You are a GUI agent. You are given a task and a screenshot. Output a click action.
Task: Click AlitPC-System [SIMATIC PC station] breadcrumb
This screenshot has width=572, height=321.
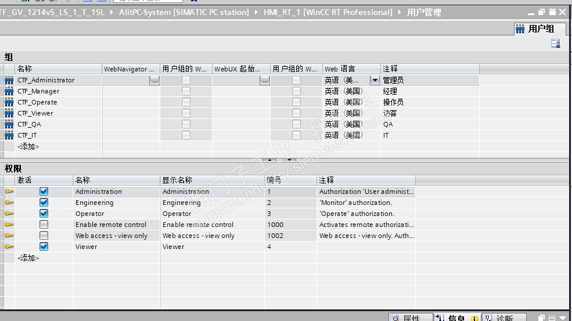[x=184, y=12]
